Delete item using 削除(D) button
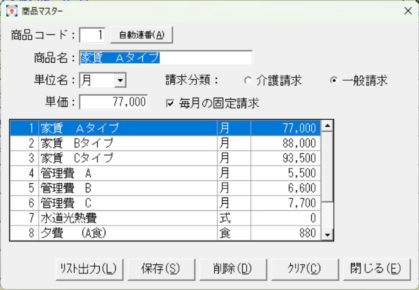The width and height of the screenshot is (419, 290). pos(227,269)
